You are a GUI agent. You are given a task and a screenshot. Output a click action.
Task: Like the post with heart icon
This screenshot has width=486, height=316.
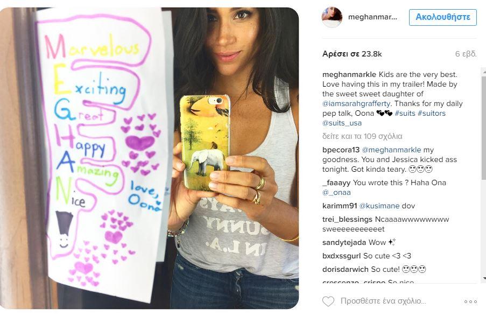click(328, 301)
